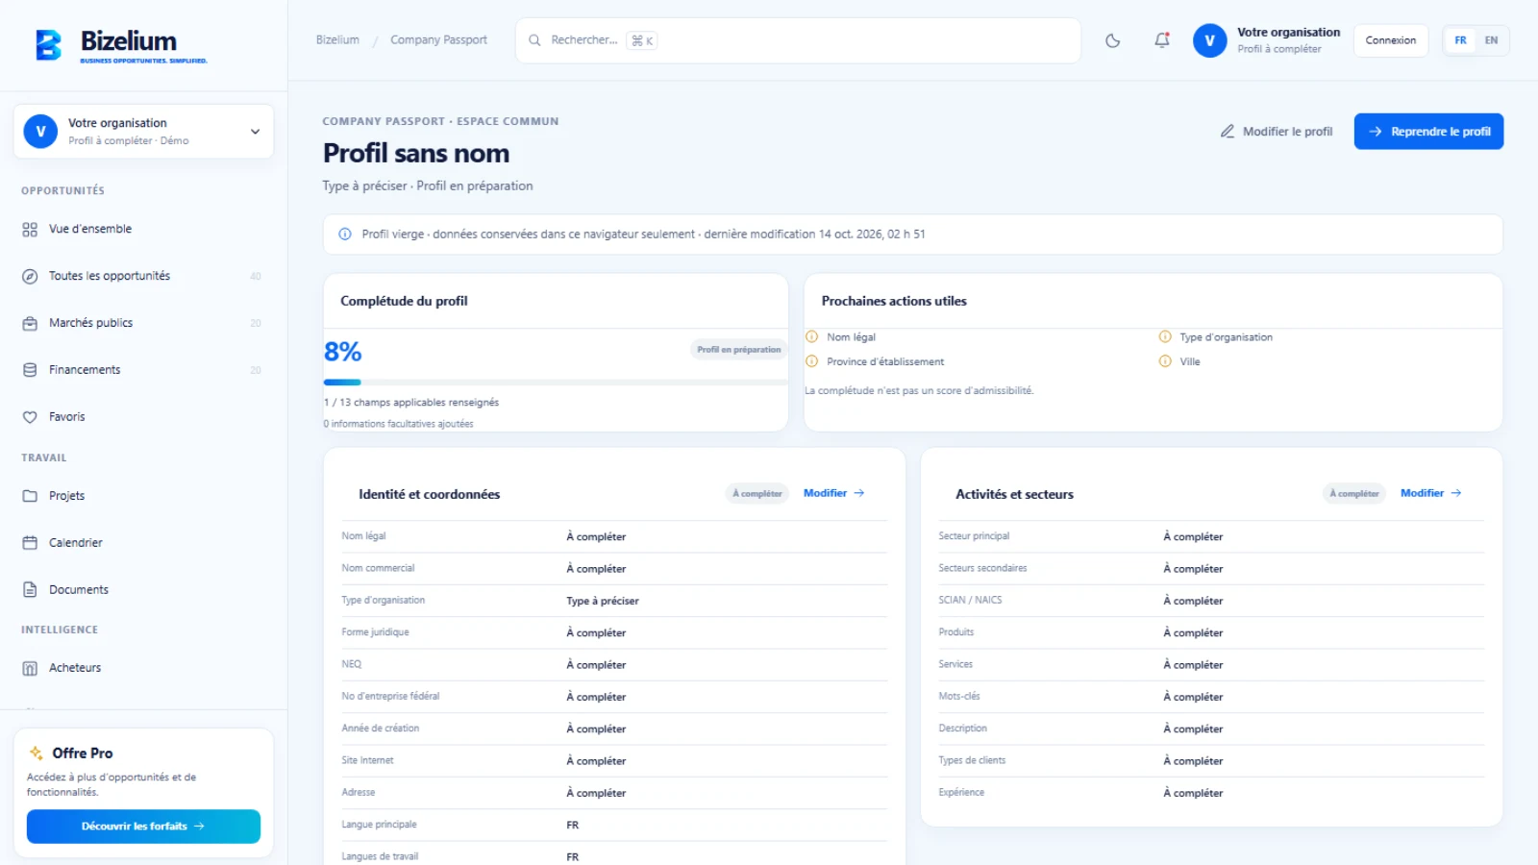Click the Offre Pro sparkle icon
Screen dimensions: 1538x865
pyautogui.click(x=37, y=753)
